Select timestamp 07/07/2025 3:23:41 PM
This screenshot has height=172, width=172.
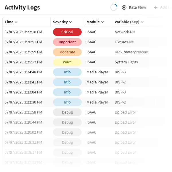(x=23, y=82)
